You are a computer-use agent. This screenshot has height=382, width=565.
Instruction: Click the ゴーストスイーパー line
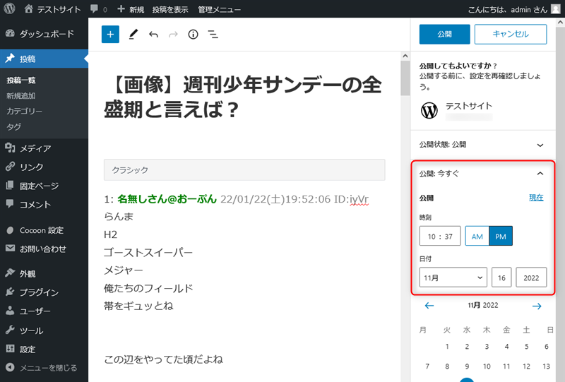(148, 252)
